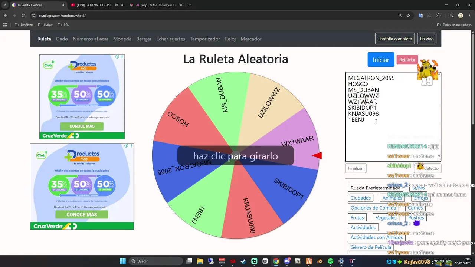Launch Blender from the taskbar
The height and width of the screenshot is (267, 475).
320,261
